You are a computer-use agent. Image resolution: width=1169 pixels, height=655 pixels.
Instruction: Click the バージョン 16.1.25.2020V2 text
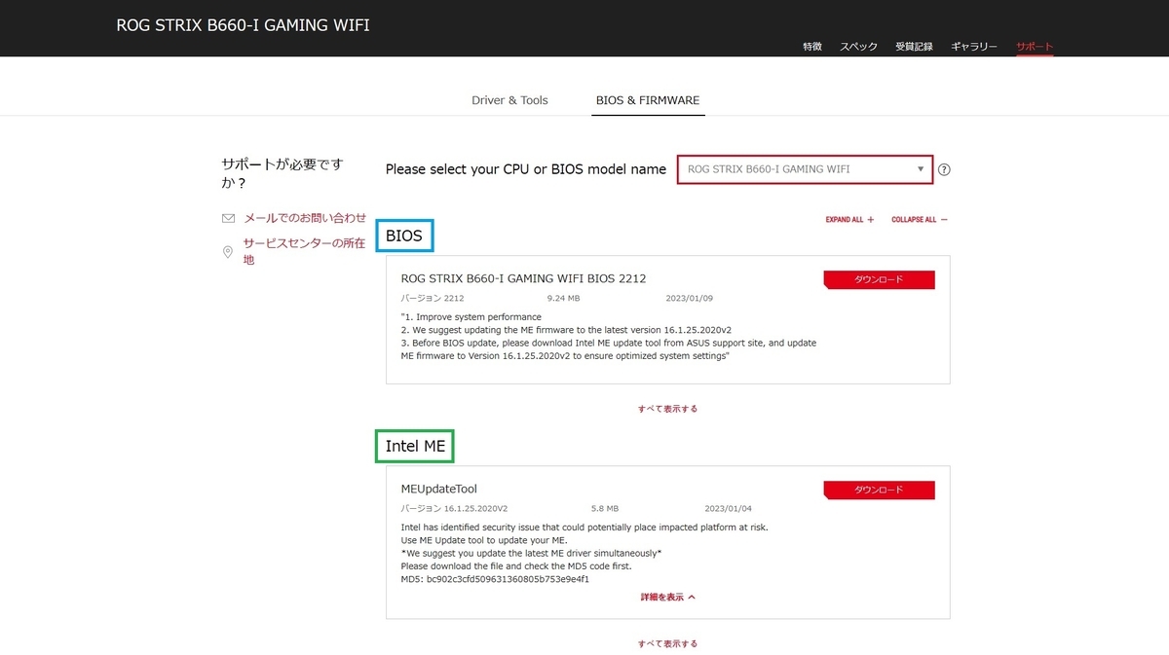(x=454, y=508)
